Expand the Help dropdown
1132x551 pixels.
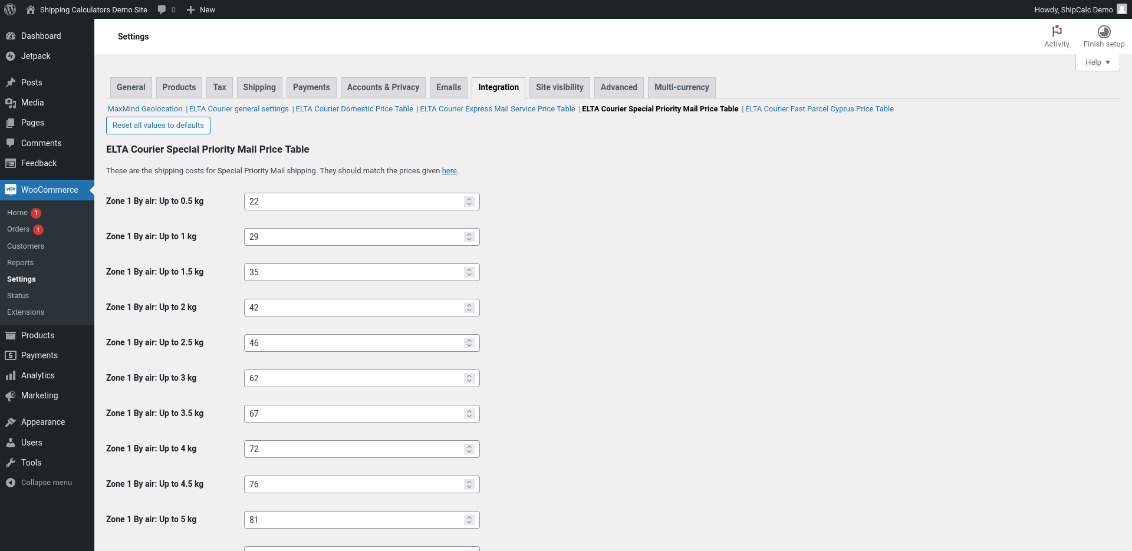[x=1097, y=62]
